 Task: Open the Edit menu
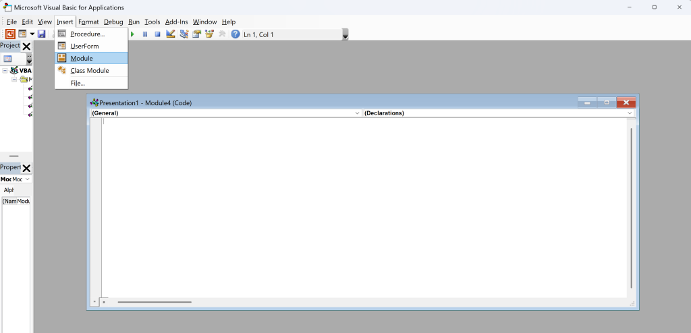27,22
